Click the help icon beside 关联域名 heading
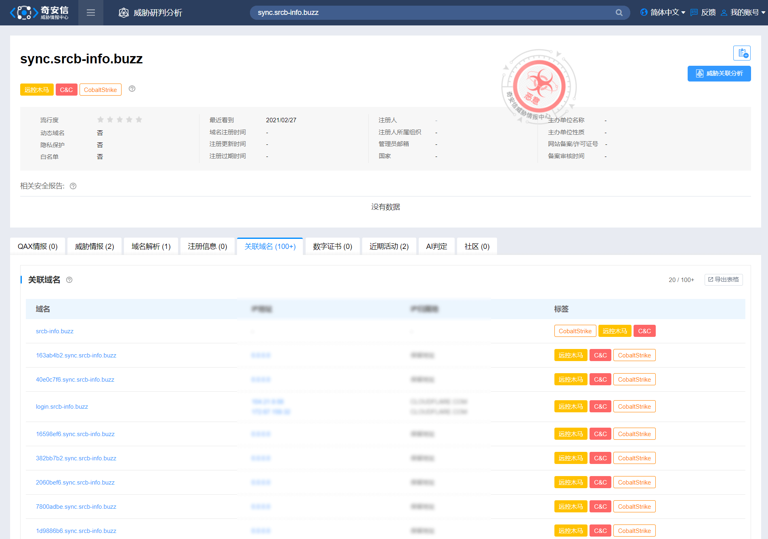Viewport: 768px width, 539px height. pos(69,280)
